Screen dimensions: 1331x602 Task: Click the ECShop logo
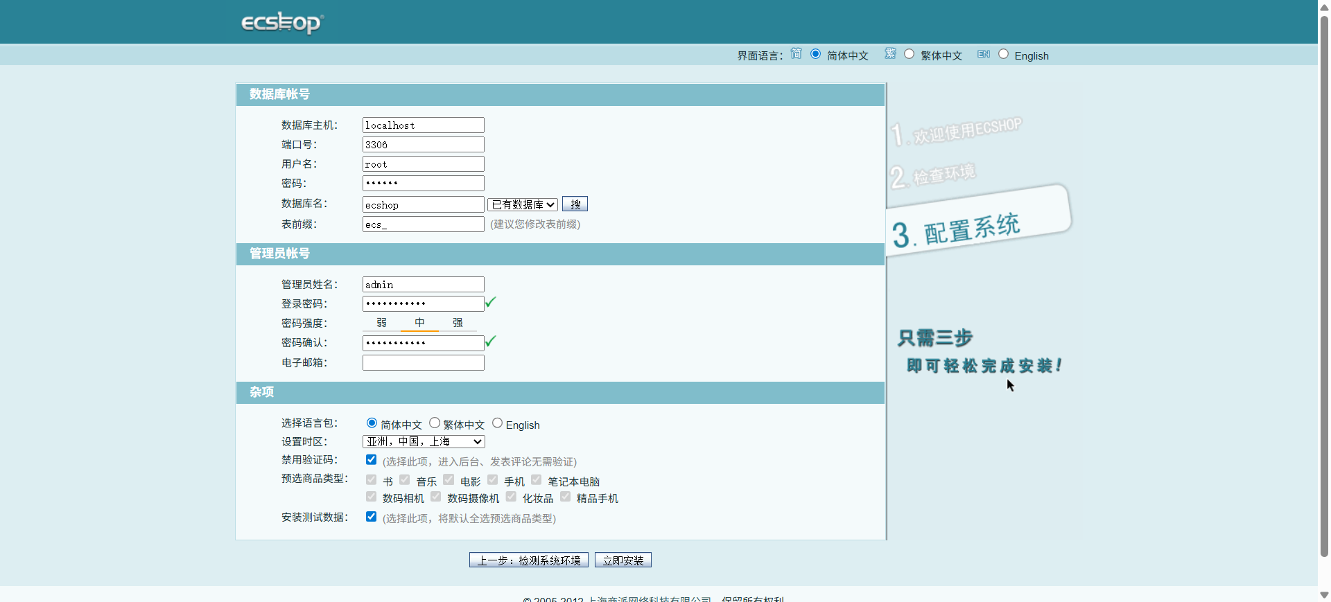pyautogui.click(x=282, y=22)
